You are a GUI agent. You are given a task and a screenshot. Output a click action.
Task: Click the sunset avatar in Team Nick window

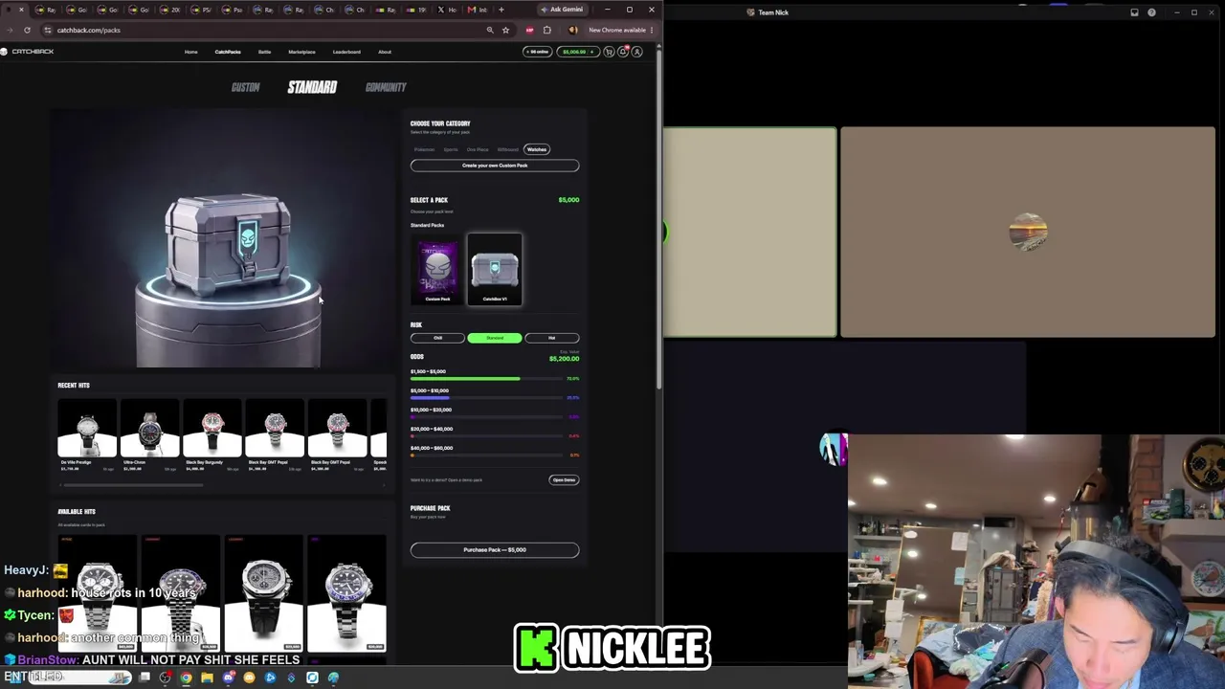(x=1028, y=233)
